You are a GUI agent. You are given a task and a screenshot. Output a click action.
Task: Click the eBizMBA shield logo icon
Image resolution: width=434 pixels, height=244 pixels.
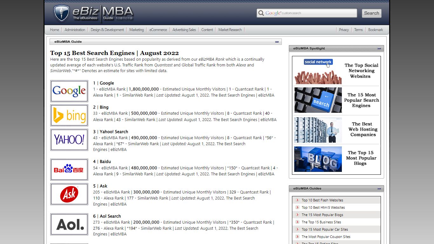tap(61, 13)
